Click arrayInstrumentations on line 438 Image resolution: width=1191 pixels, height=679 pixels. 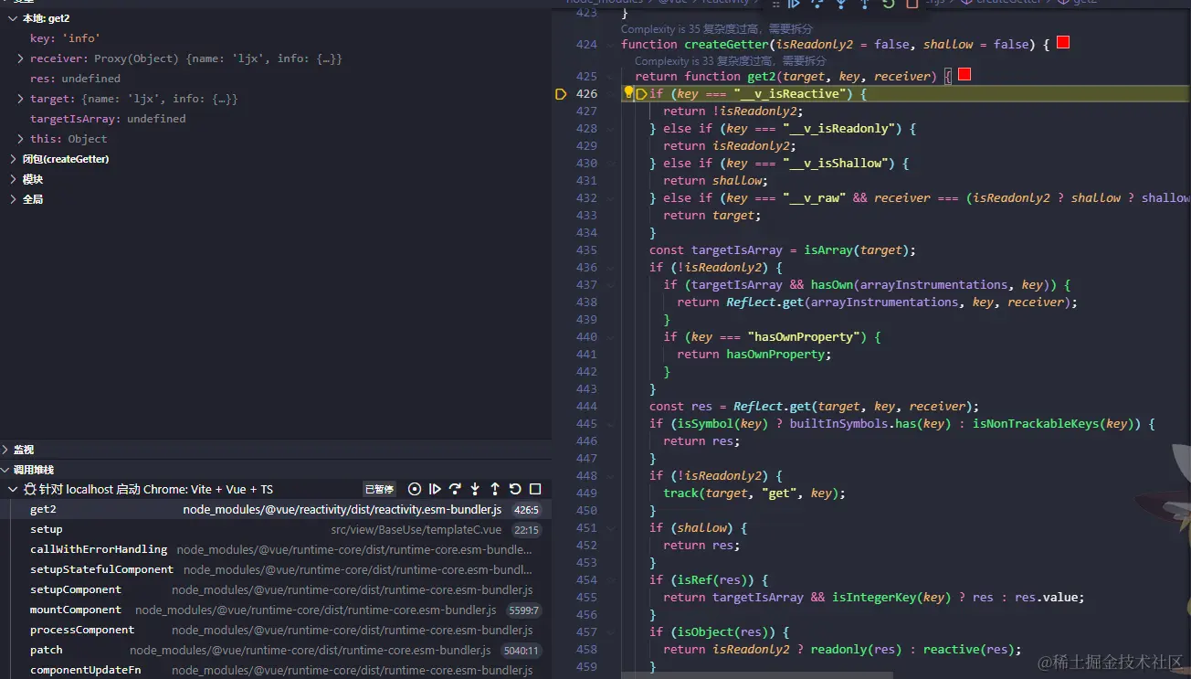click(884, 302)
